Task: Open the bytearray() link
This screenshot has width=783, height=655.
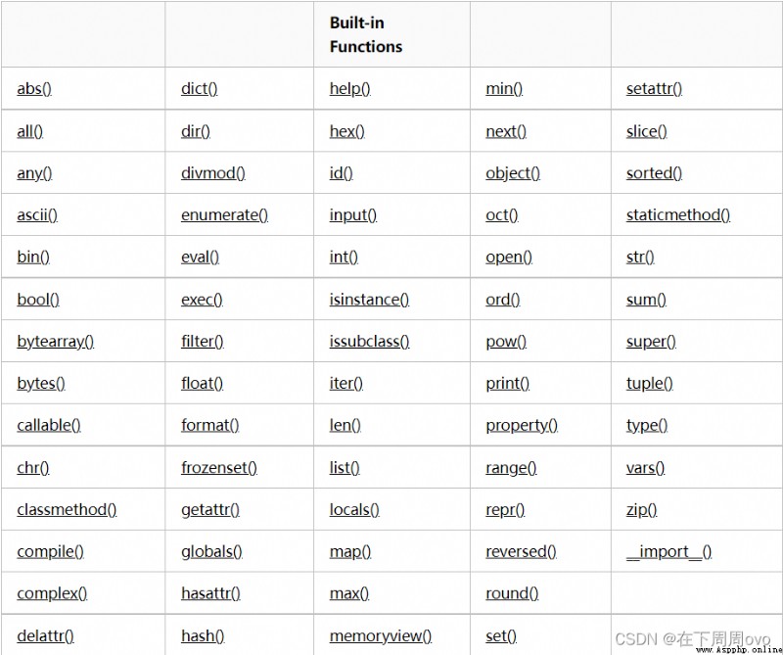Action: pos(56,342)
